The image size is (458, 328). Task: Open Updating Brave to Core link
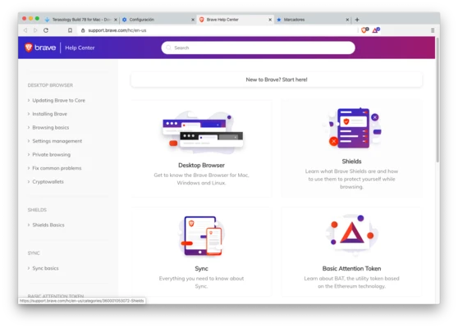pyautogui.click(x=59, y=100)
